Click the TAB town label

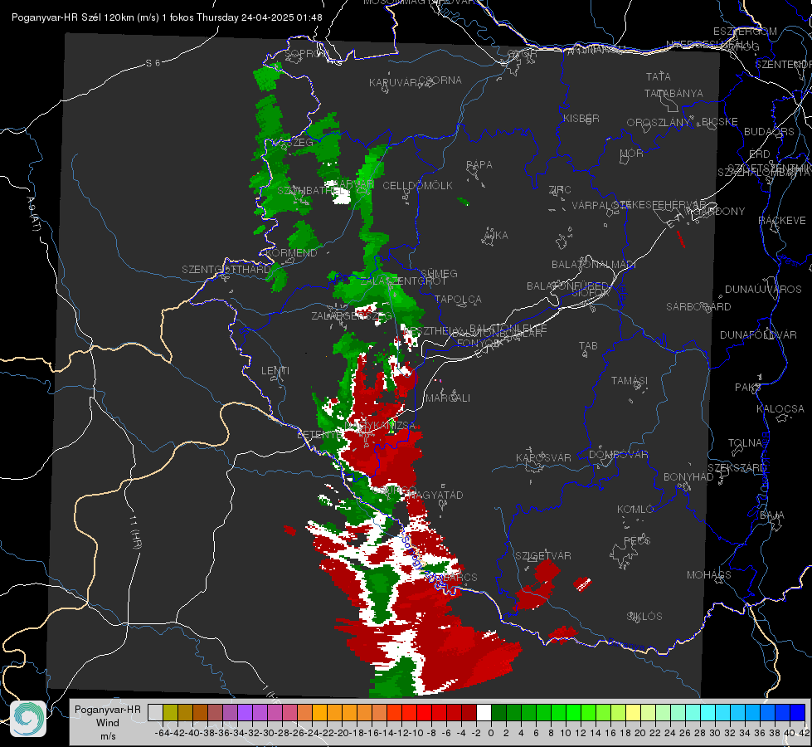coord(588,345)
